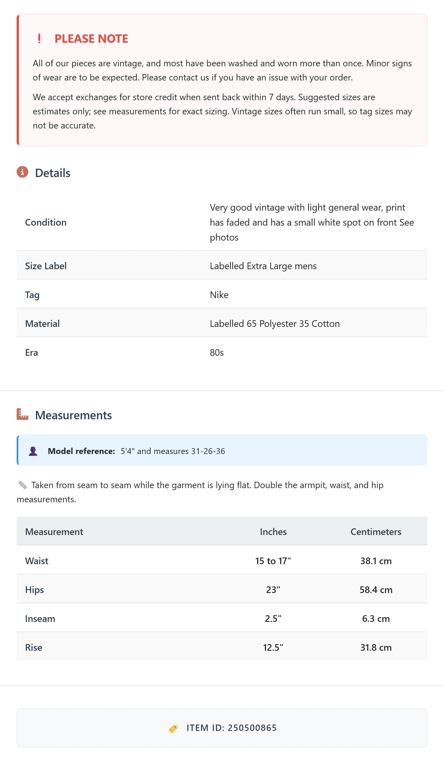Click the red exclamation mark icon
444x762 pixels.
point(39,39)
